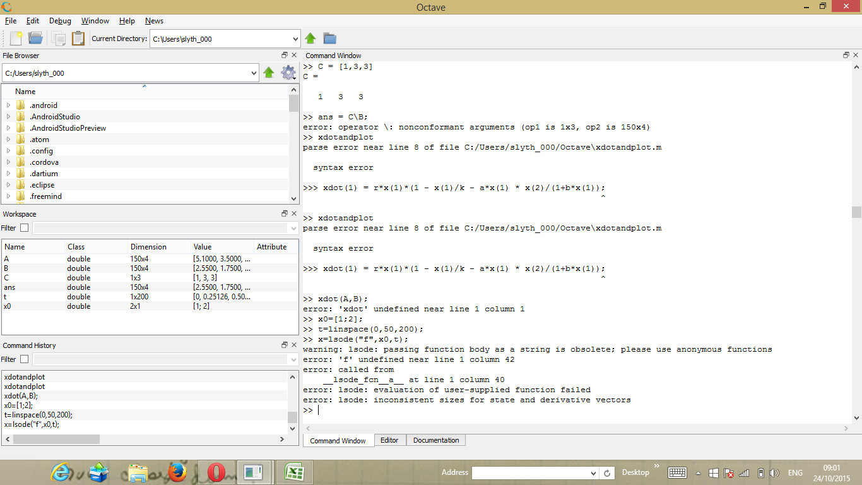This screenshot has height=485, width=862.
Task: Open touch keyboard from taskbar
Action: point(678,473)
